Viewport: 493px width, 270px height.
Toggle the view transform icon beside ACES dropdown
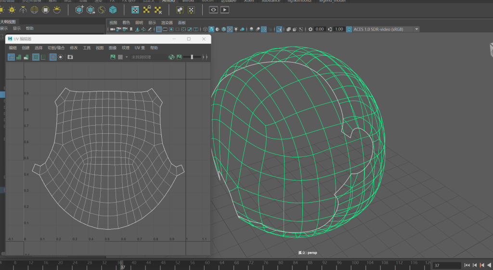click(349, 29)
